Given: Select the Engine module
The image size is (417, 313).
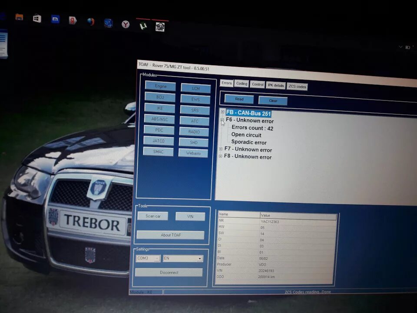Looking at the screenshot, I should [x=160, y=86].
